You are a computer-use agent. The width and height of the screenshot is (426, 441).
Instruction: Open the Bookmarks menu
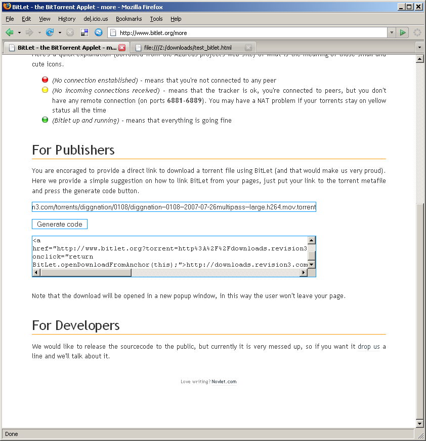click(129, 19)
